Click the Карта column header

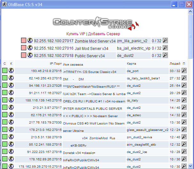[x=131, y=64]
